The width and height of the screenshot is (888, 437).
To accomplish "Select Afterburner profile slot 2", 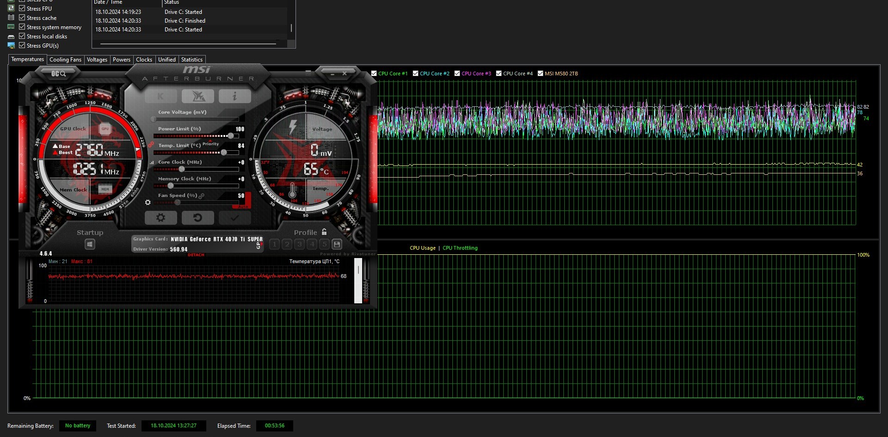I will [287, 244].
